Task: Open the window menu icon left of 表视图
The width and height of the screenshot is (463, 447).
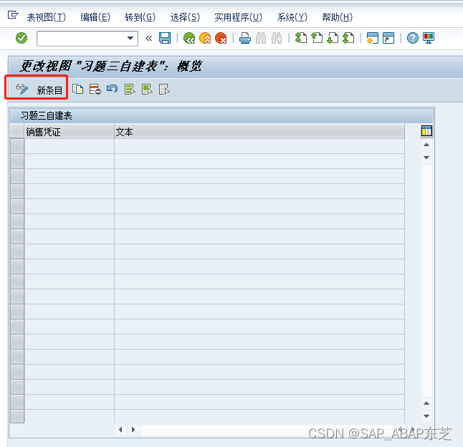Action: 13,15
